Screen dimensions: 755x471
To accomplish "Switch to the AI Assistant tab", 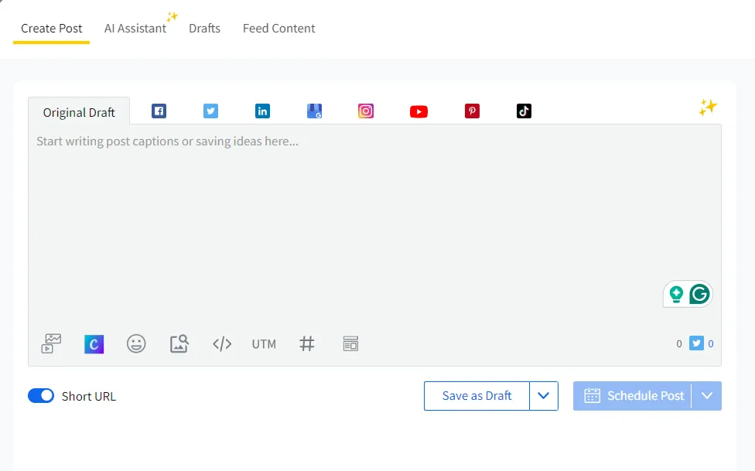I will [x=135, y=28].
